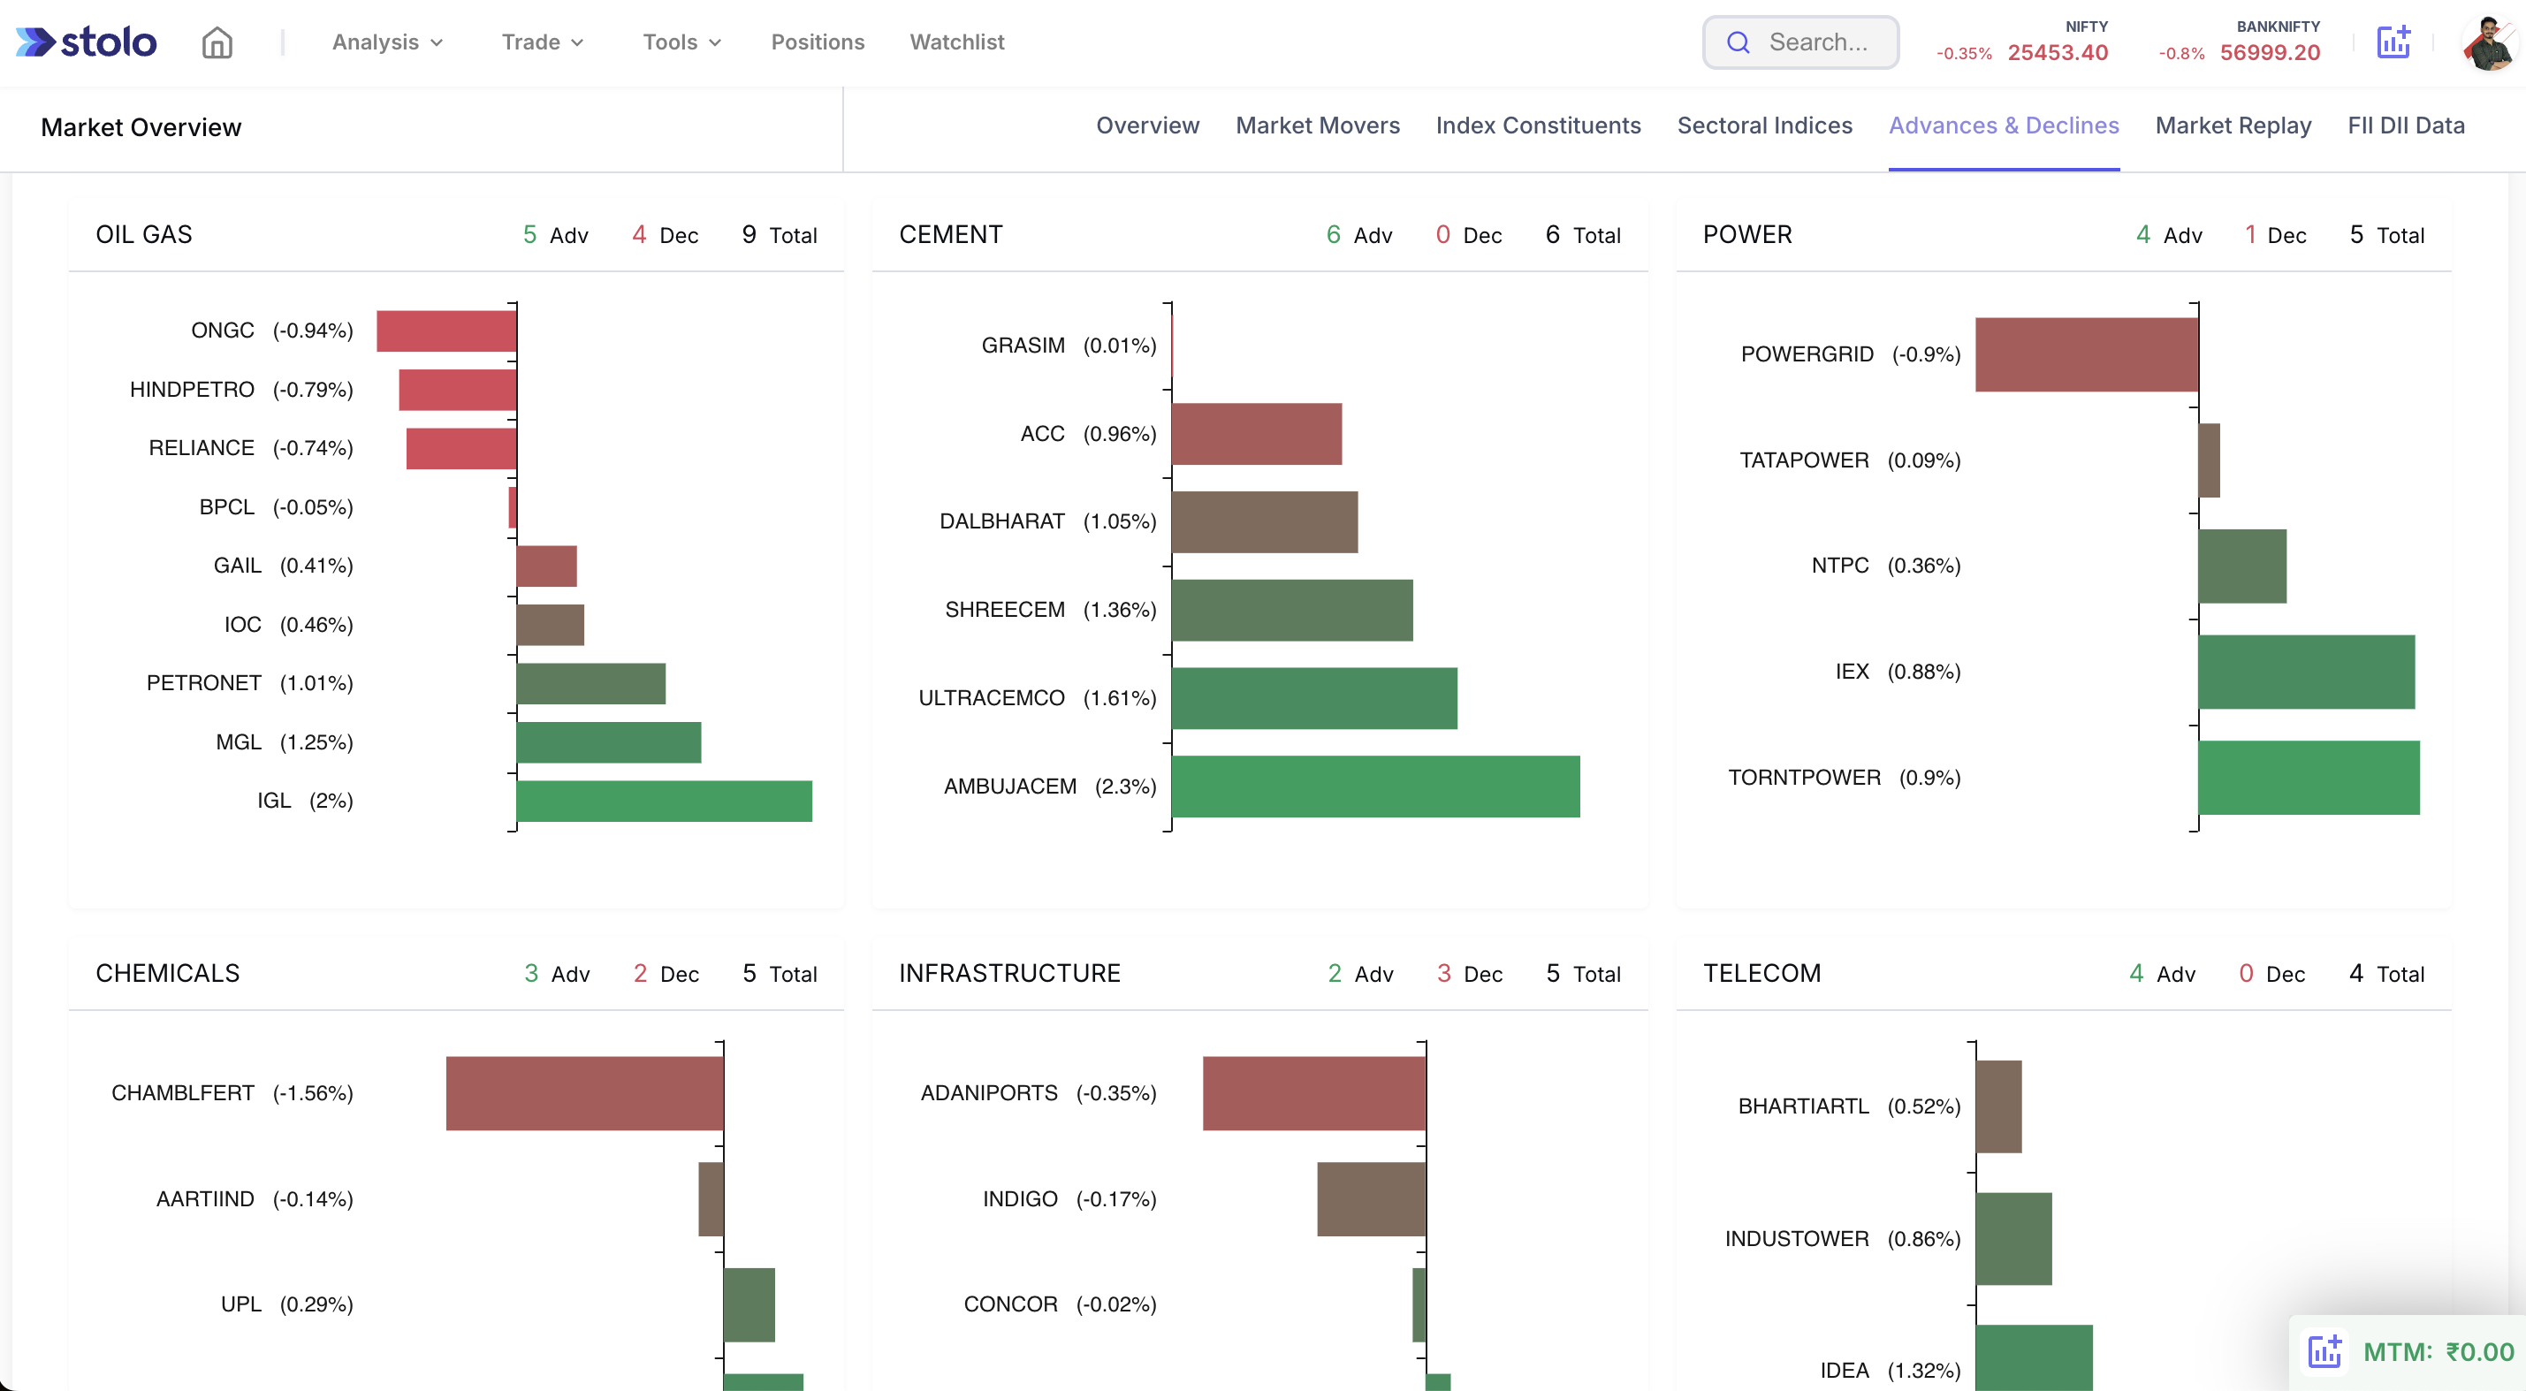Switch to the Index Constituents tab
This screenshot has height=1391, width=2526.
tap(1538, 125)
